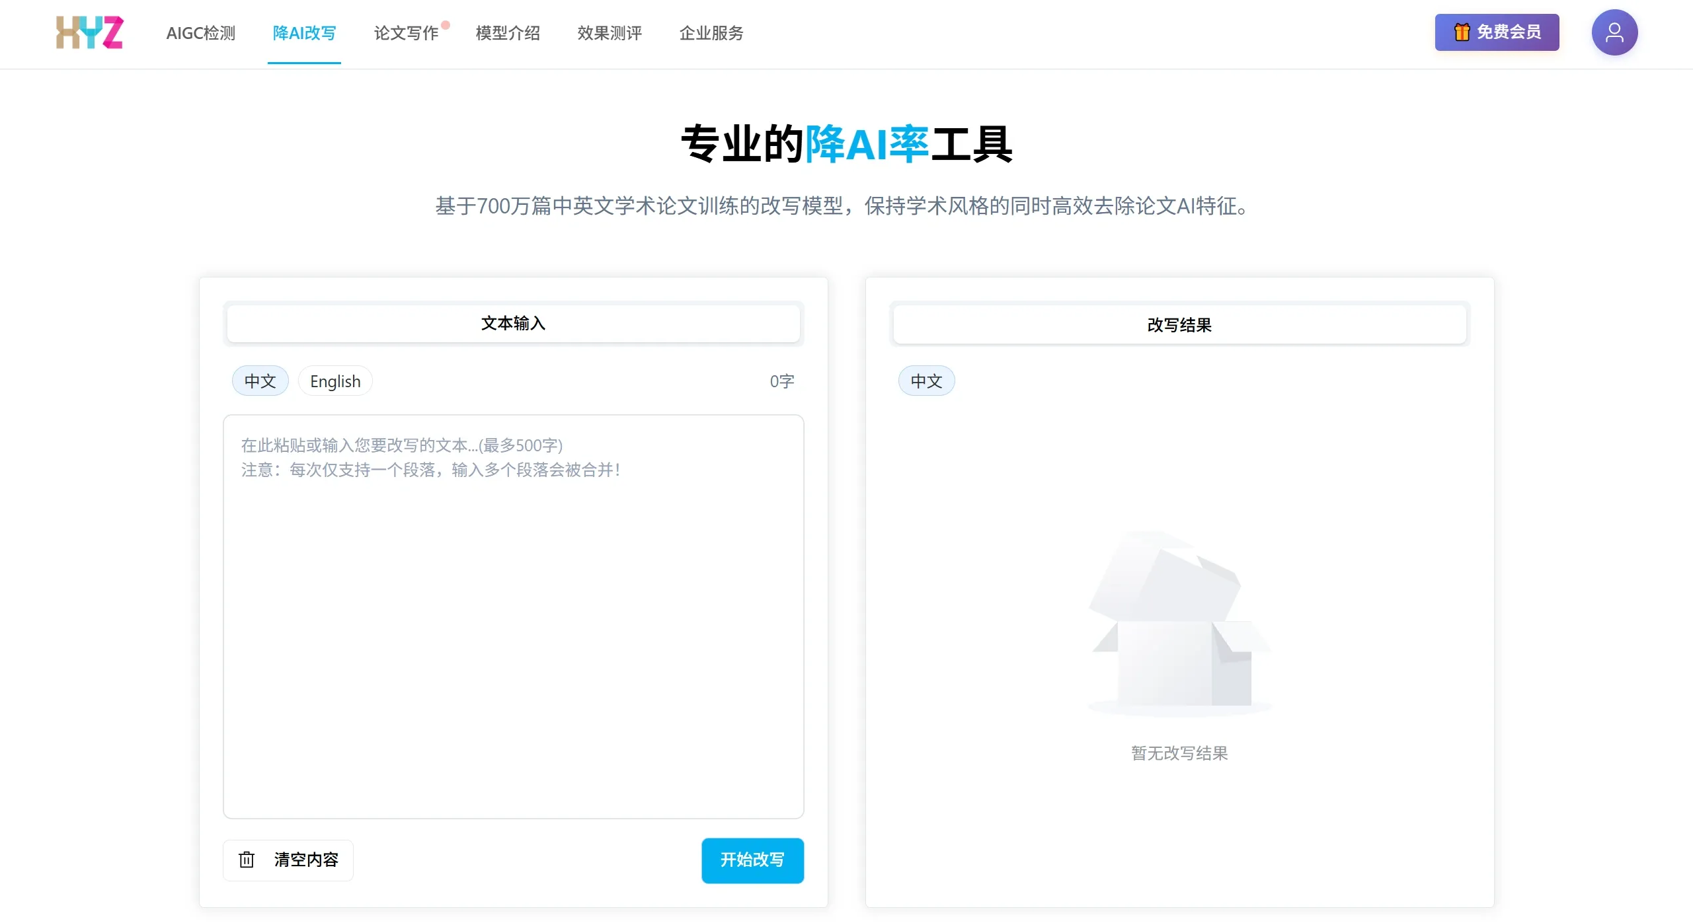Click the gift icon on the membership button
The image size is (1693, 923).
(1461, 32)
